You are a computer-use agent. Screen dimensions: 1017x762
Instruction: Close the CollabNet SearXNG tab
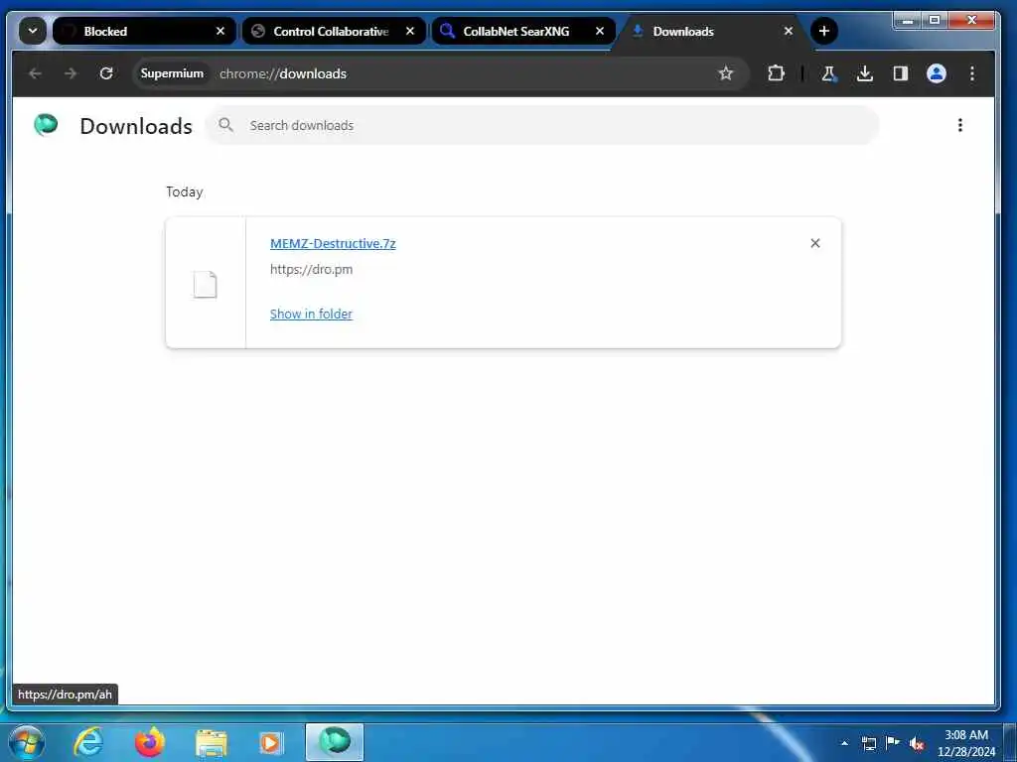(x=600, y=31)
